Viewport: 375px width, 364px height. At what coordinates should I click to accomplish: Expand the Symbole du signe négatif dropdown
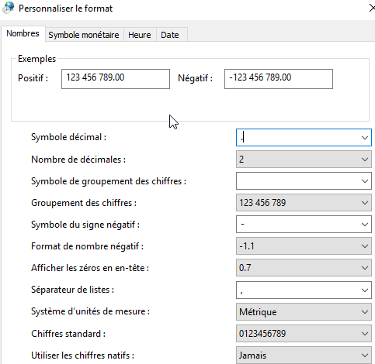point(365,225)
